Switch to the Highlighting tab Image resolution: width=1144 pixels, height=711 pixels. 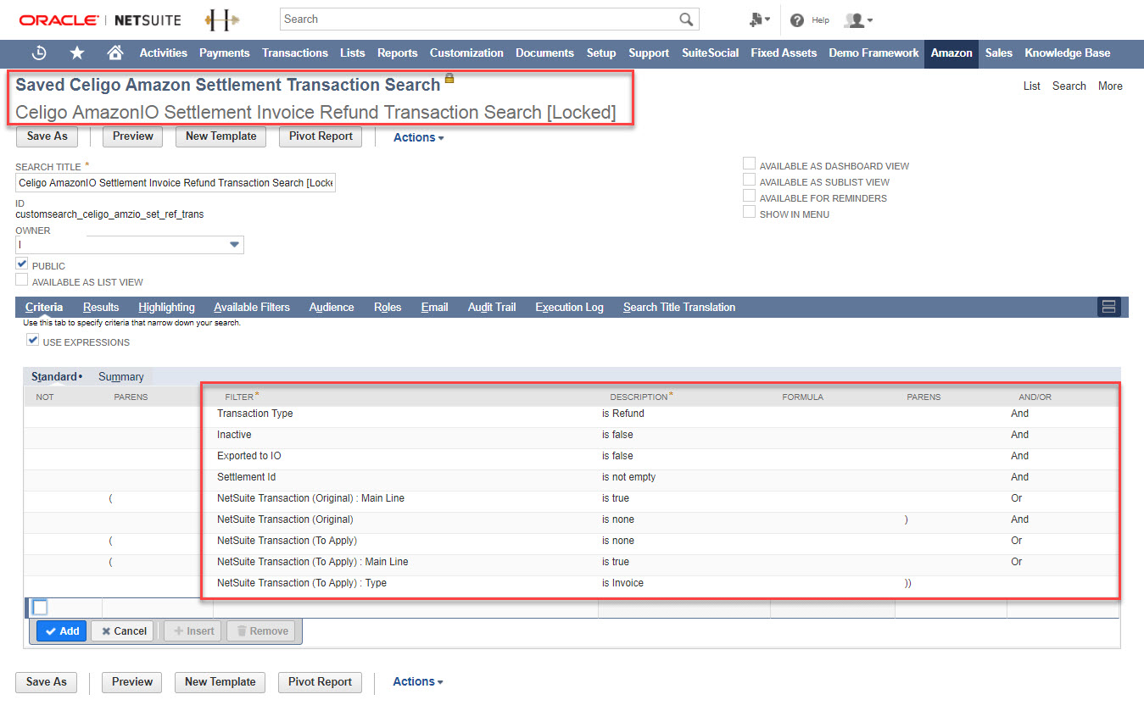pyautogui.click(x=166, y=307)
